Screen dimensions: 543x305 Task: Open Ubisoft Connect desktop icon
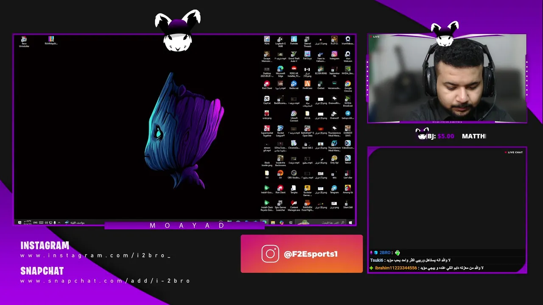click(294, 116)
